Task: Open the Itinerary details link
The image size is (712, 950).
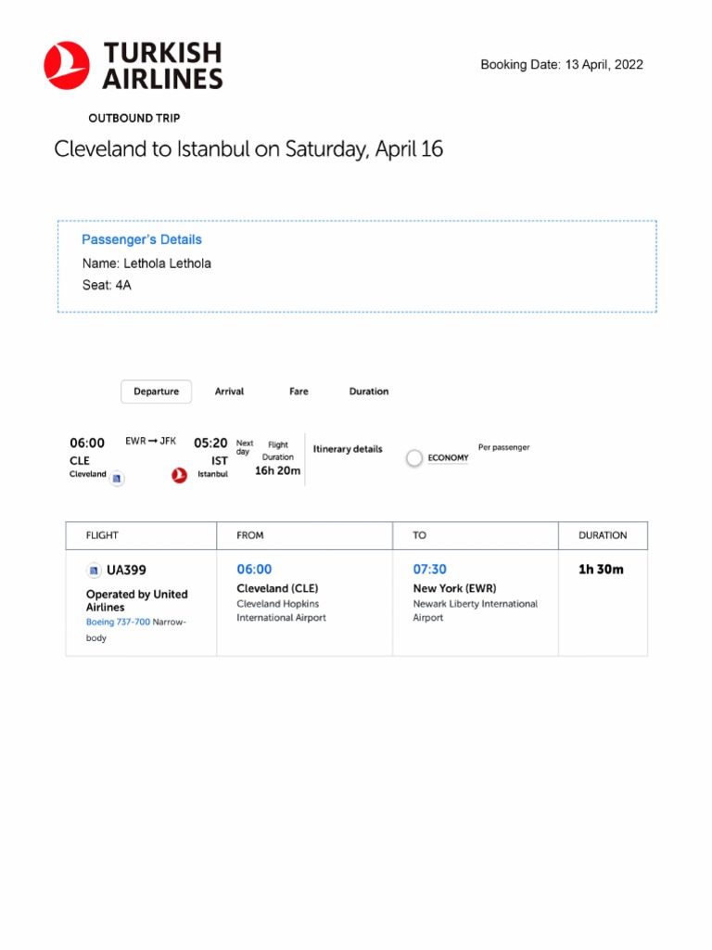Action: pos(348,449)
